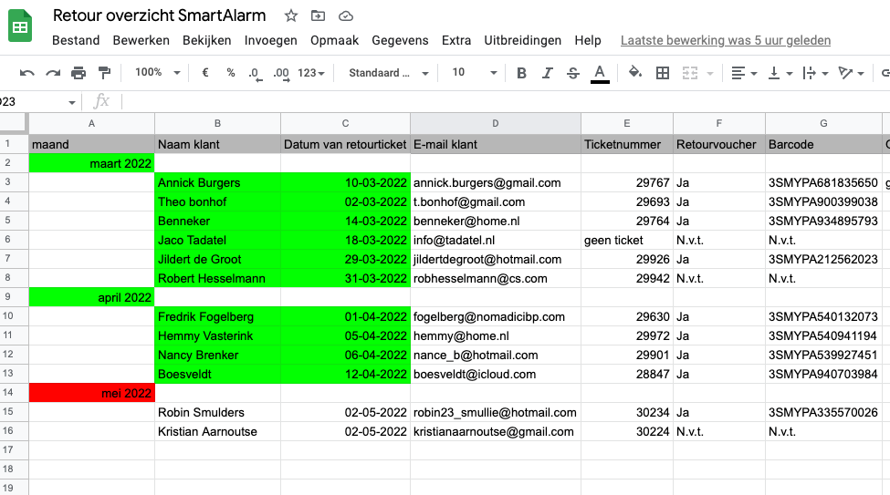The height and width of the screenshot is (495, 890).
Task: Select barcode 3SMYPA540132073 cell
Action: click(x=823, y=316)
